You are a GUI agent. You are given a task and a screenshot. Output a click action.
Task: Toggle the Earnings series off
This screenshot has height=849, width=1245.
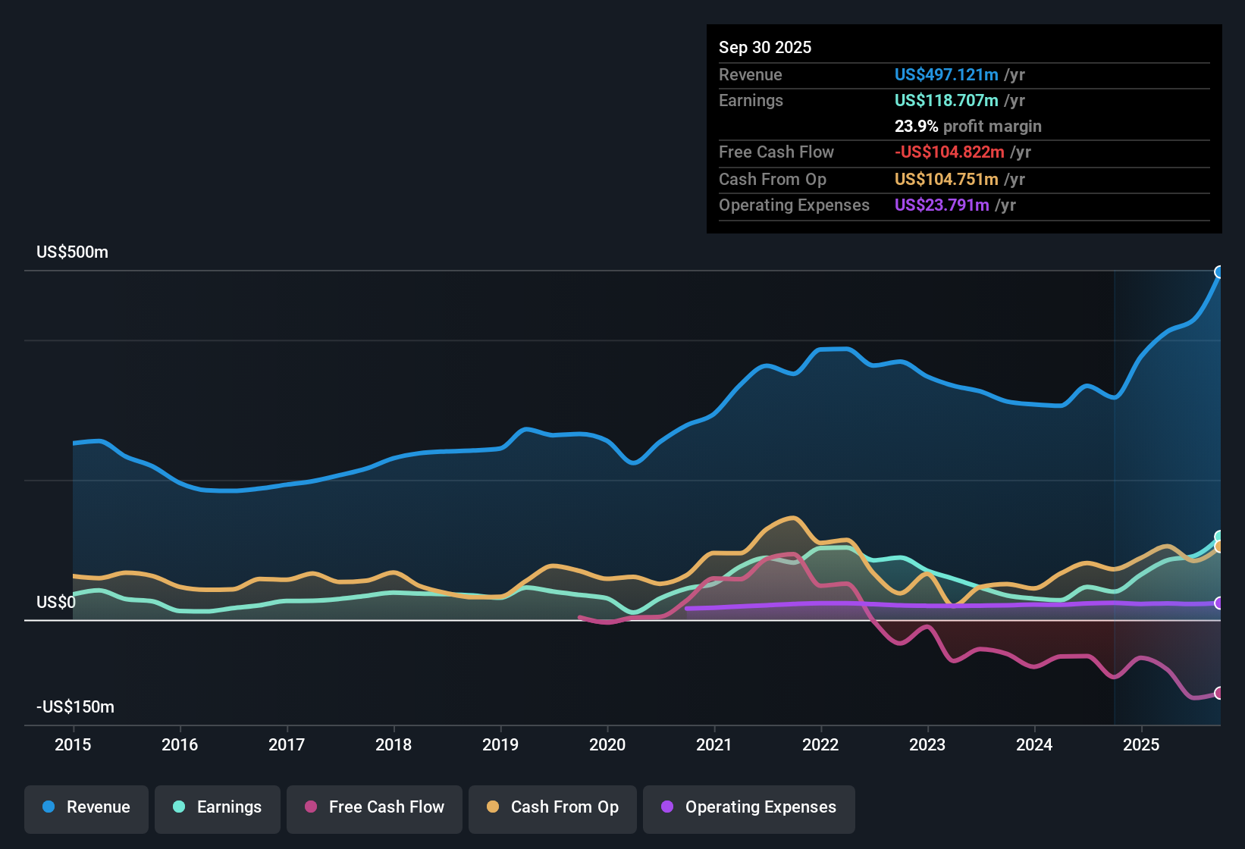click(218, 807)
